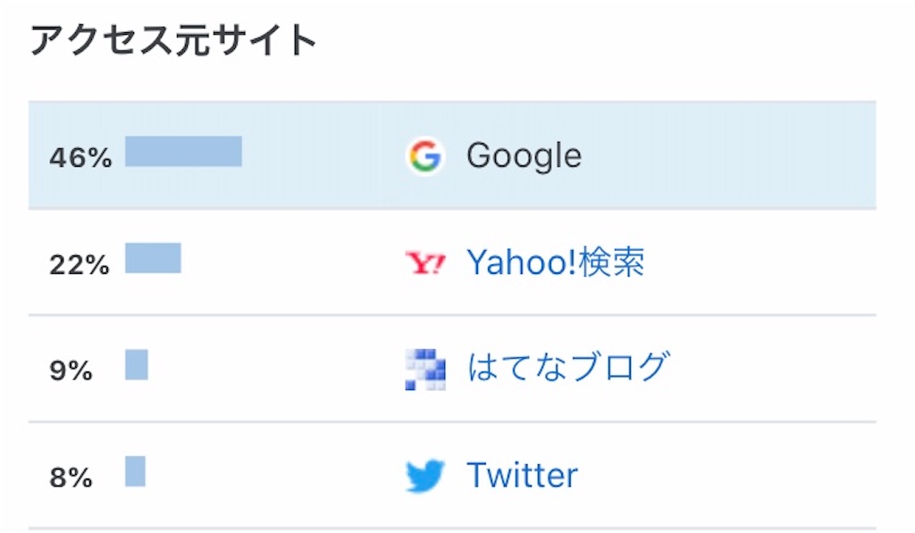Select the Yahoo!検索 row background
915x533 pixels.
click(452, 262)
